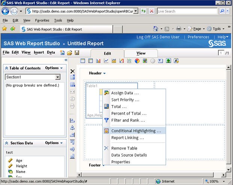The image size is (233, 185).
Task: Click the line graph insert icon
Action: click(x=106, y=61)
